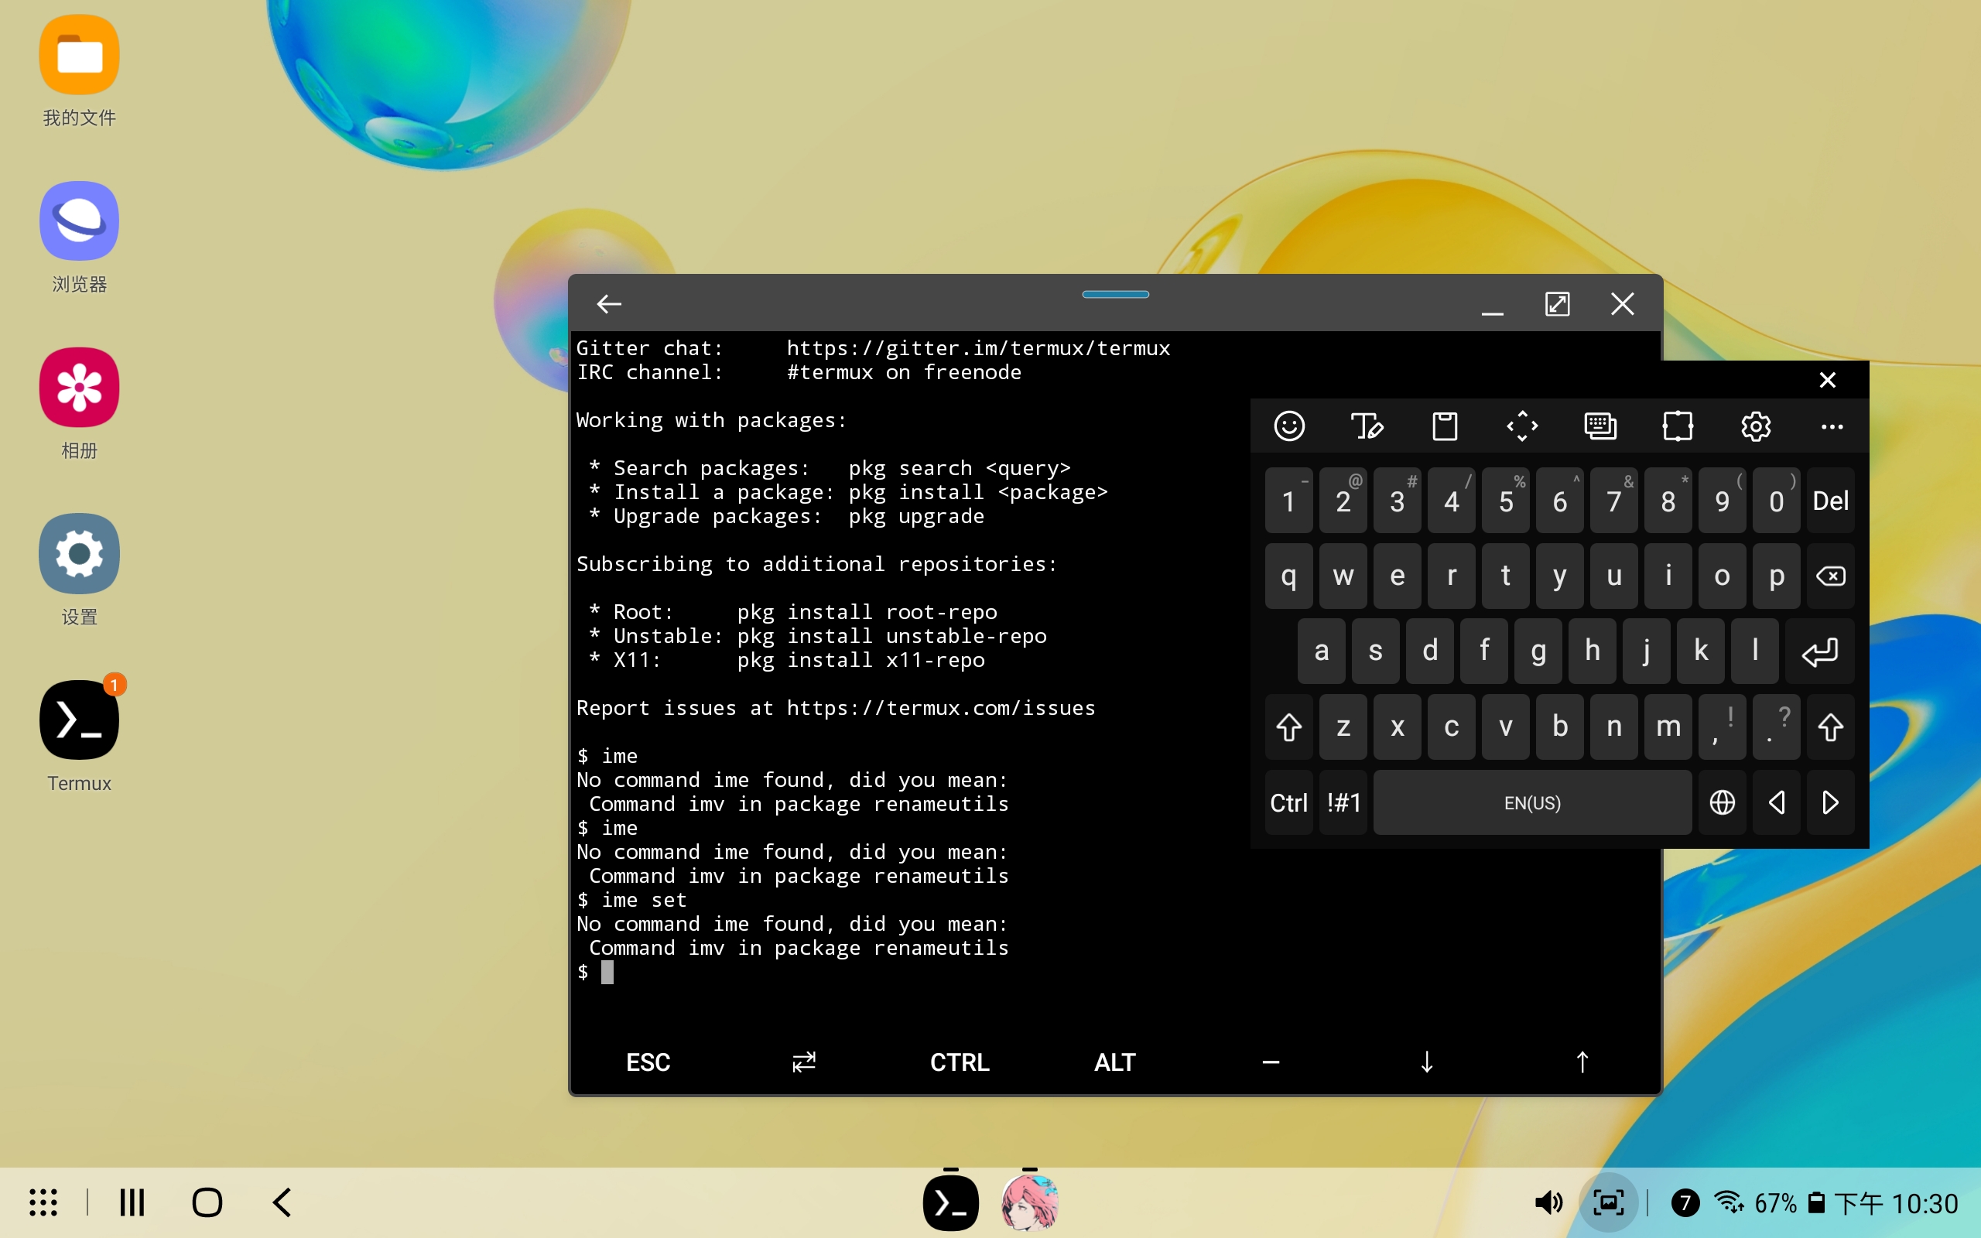The height and width of the screenshot is (1238, 1981).
Task: Click the Termux window back arrow
Action: coord(609,305)
